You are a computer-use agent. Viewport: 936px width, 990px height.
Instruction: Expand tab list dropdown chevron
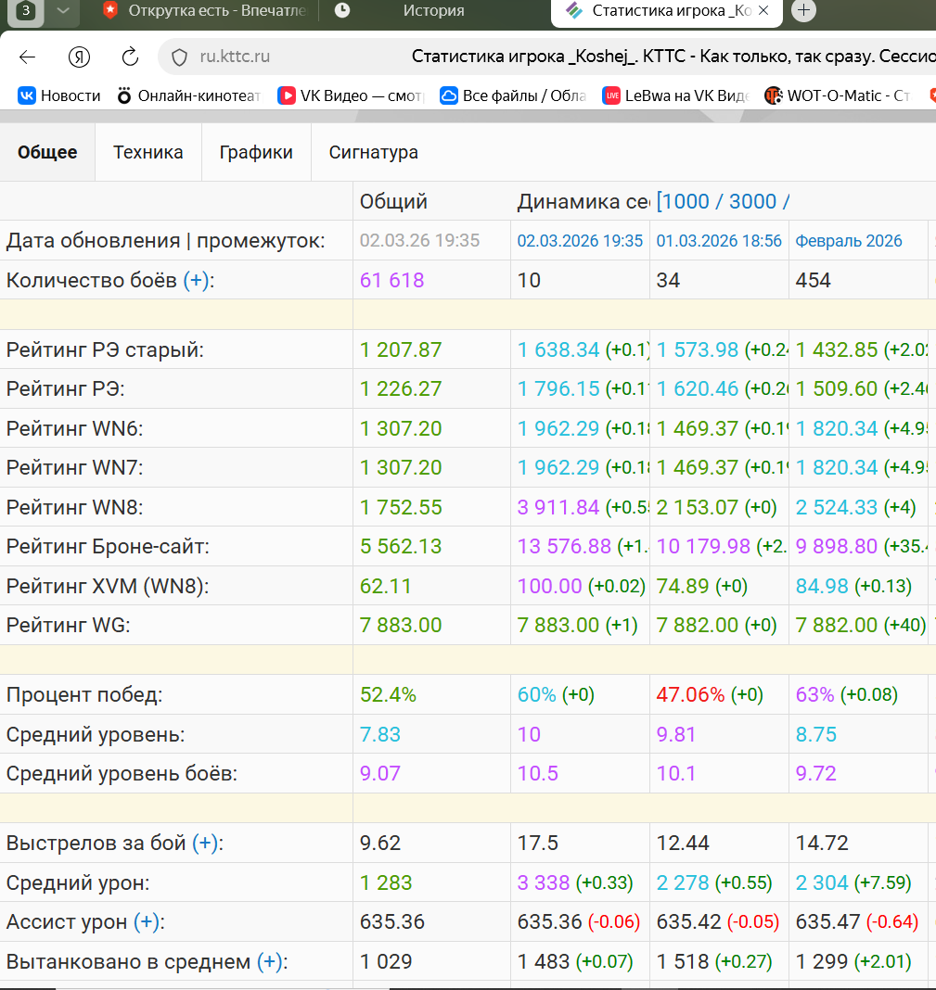click(62, 11)
